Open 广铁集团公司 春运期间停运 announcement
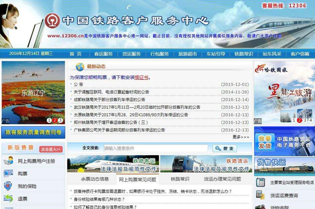This screenshot has height=209, width=315. click(119, 130)
